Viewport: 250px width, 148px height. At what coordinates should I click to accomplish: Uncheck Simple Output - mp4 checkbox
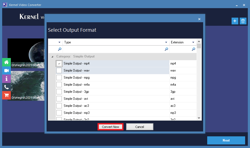click(x=59, y=63)
